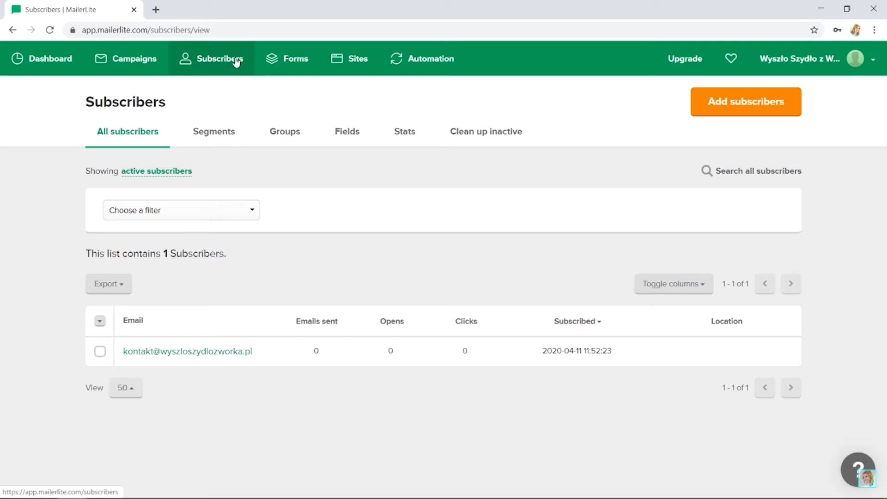
Task: Click the Campaigns envelope icon
Action: 101,59
